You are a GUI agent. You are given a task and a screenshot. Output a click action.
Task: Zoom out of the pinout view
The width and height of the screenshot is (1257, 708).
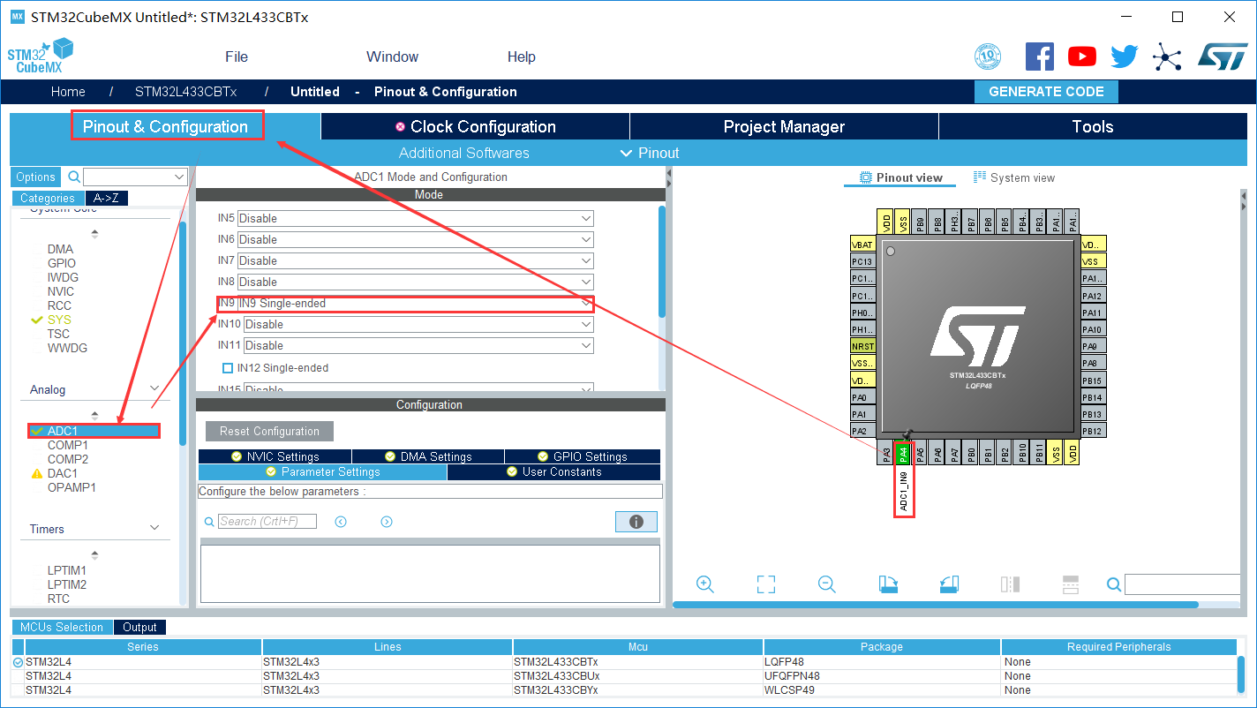pos(826,584)
